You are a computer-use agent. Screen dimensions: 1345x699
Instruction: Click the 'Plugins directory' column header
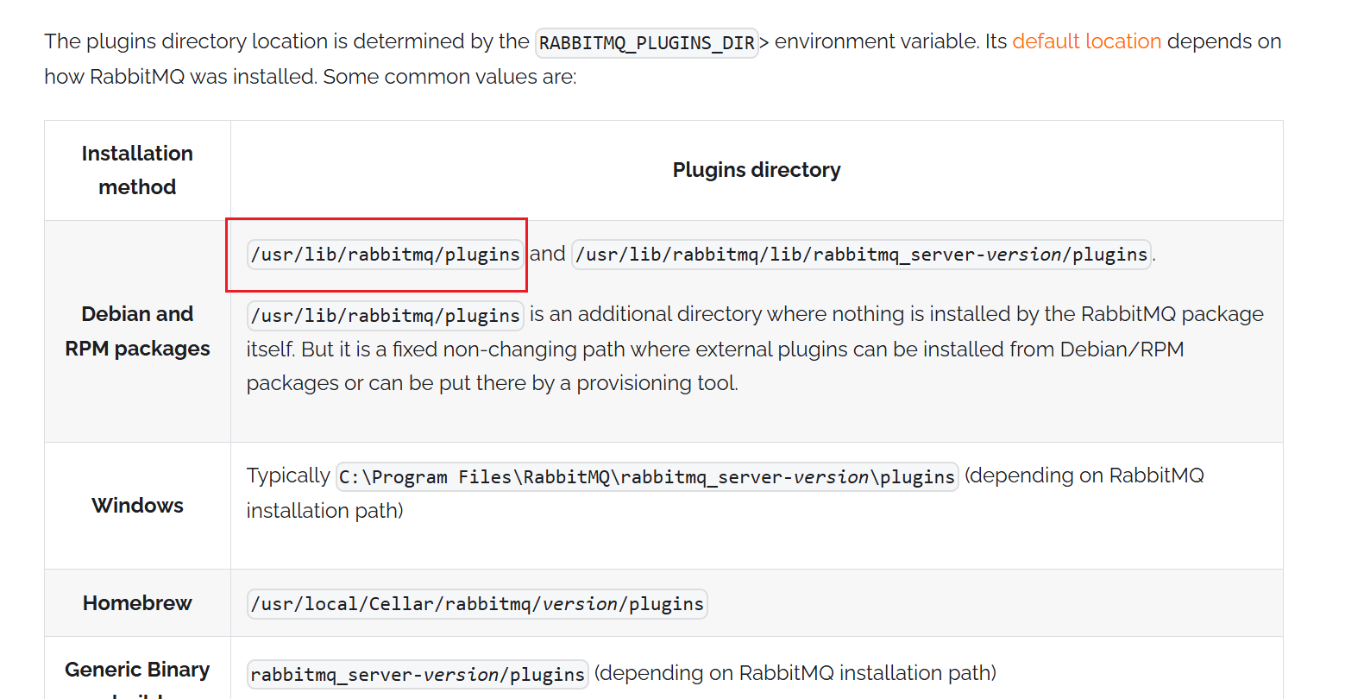click(x=757, y=170)
